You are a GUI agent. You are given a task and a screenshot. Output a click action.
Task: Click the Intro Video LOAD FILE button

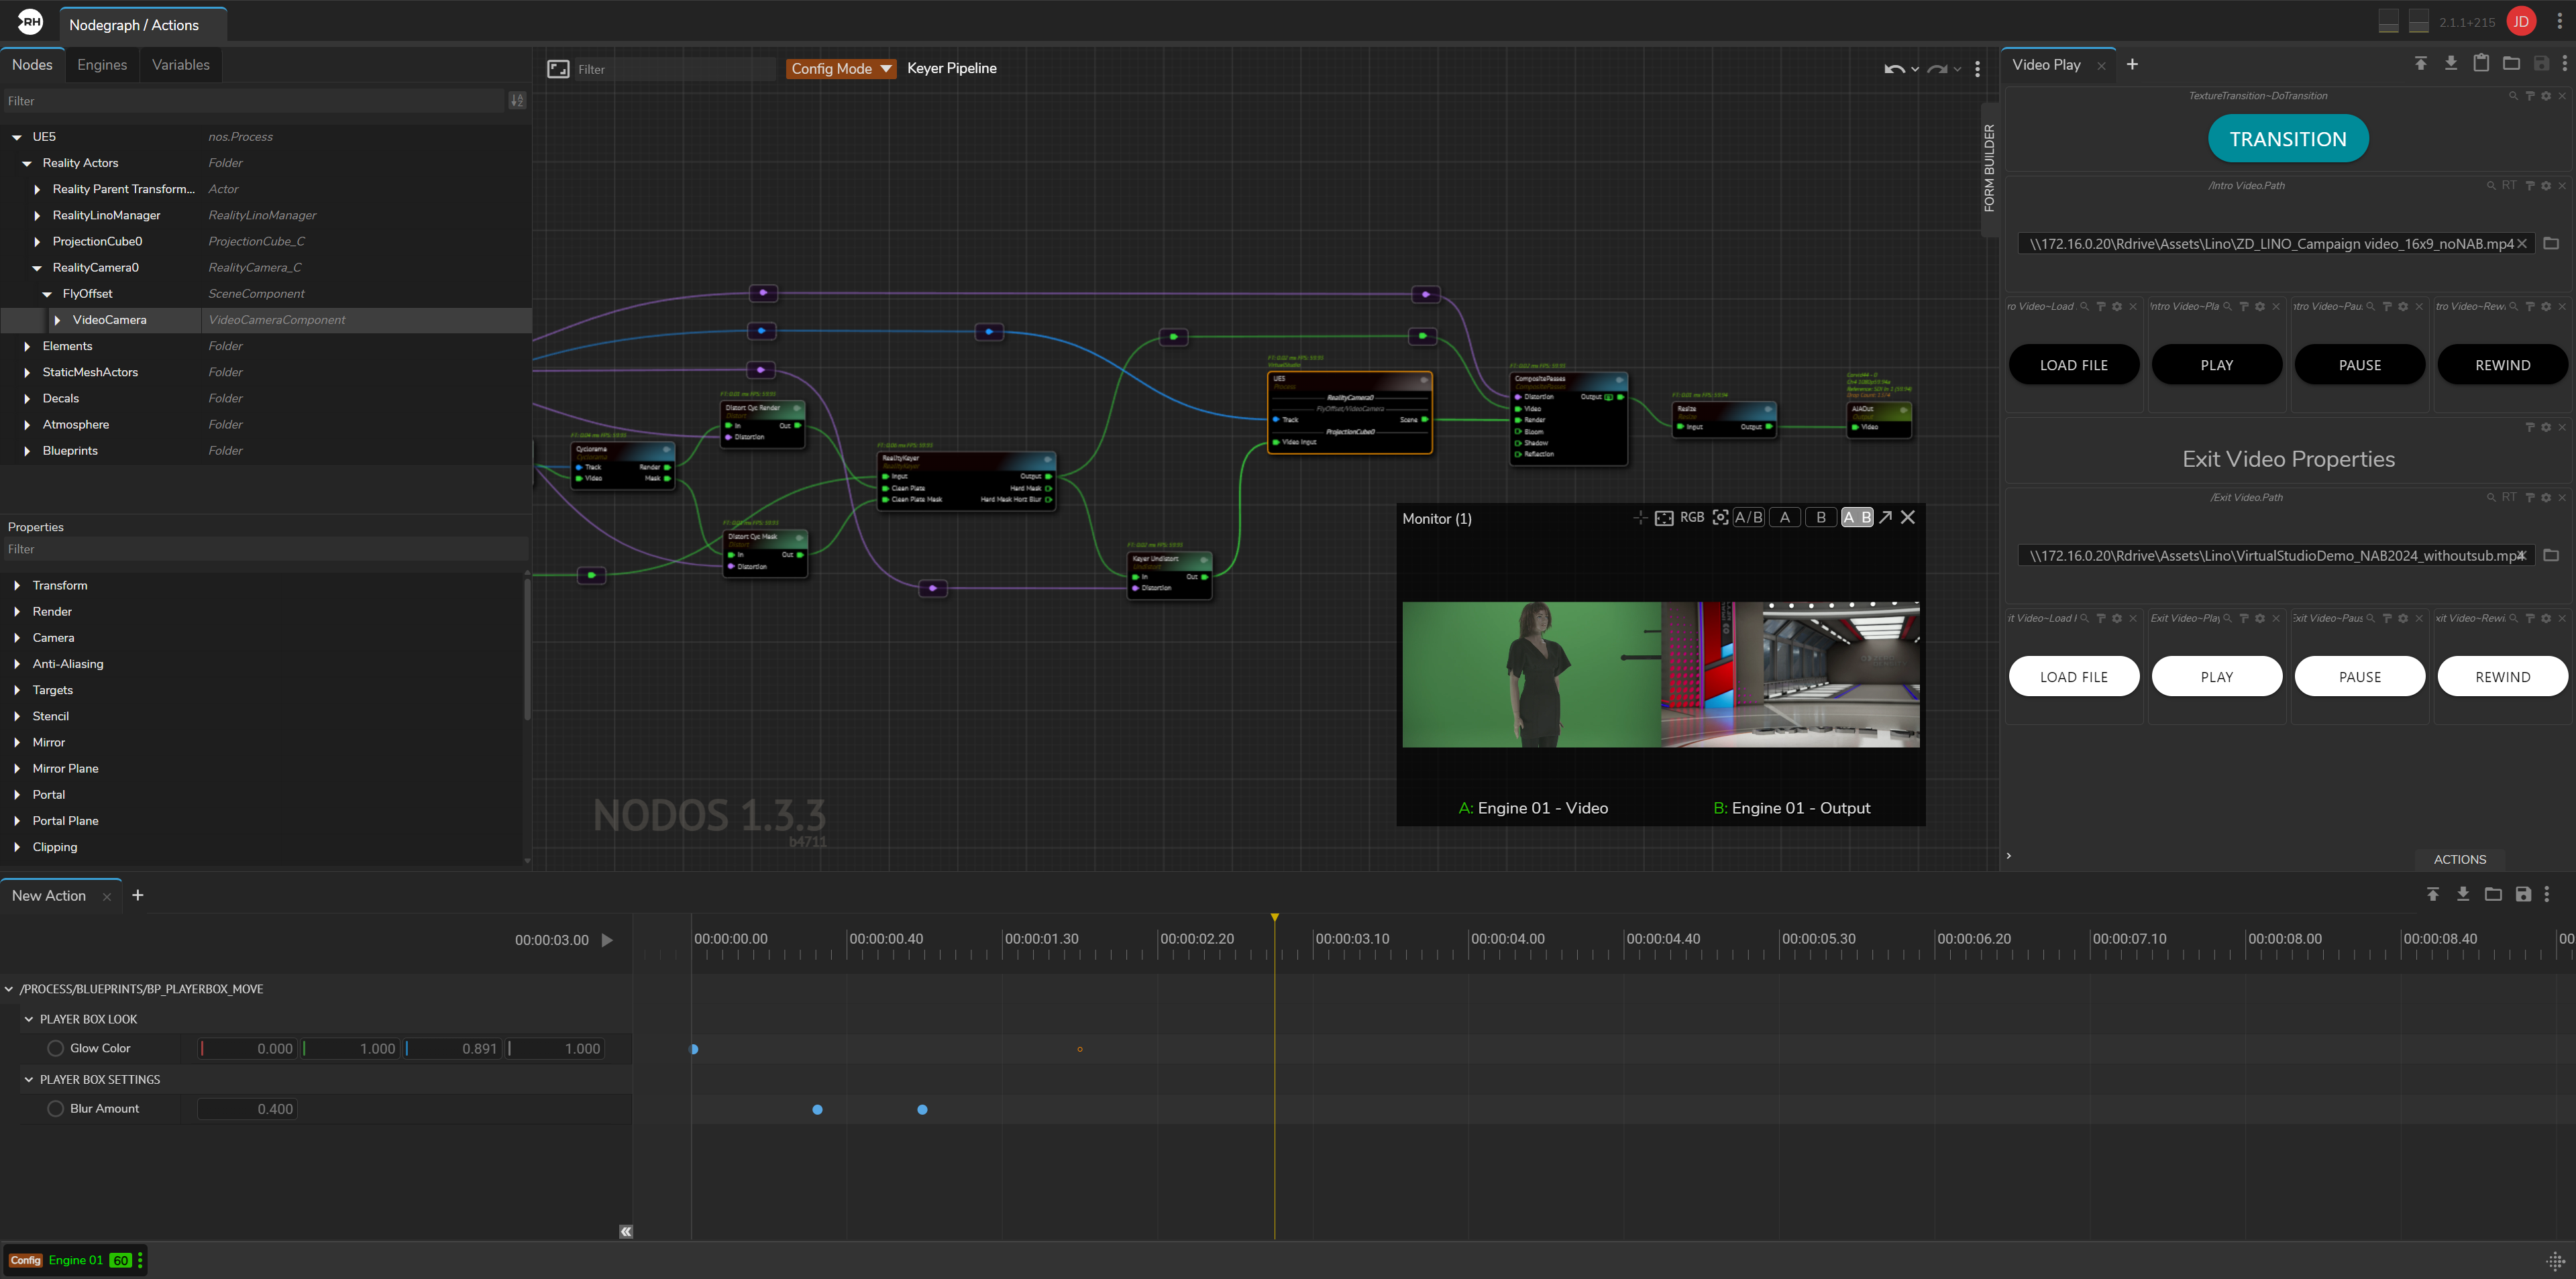pyautogui.click(x=2074, y=365)
